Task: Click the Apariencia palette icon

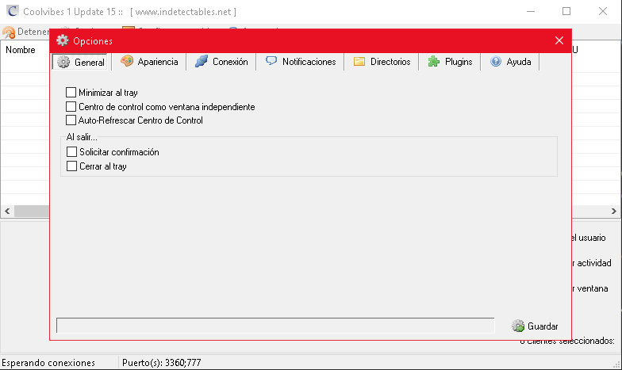Action: (127, 61)
